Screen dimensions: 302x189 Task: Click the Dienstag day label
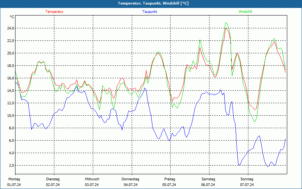click(53, 179)
